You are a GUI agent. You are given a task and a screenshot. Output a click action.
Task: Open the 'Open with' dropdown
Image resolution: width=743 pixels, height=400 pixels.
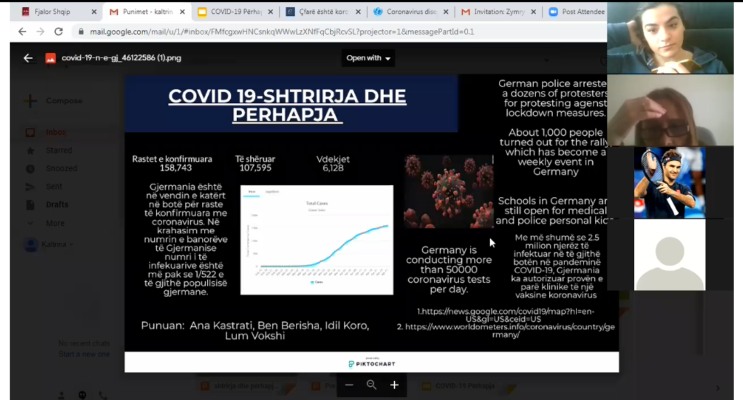[x=368, y=58]
